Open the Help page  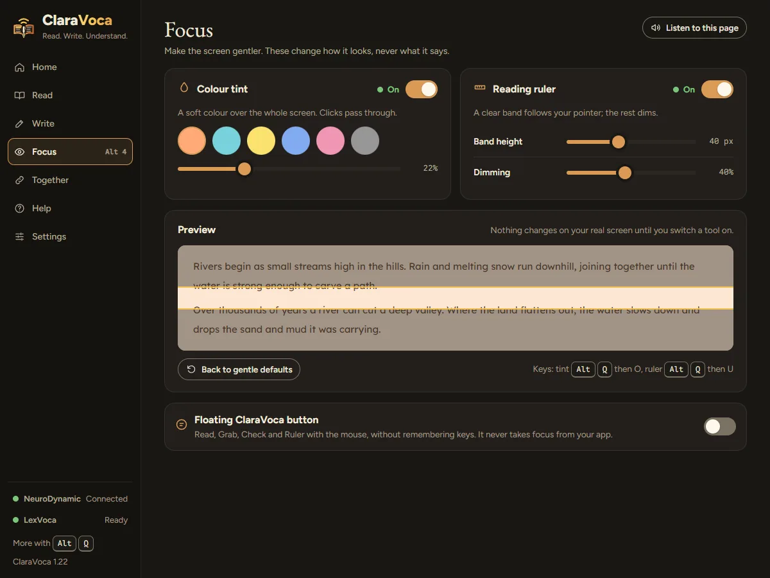pyautogui.click(x=70, y=208)
